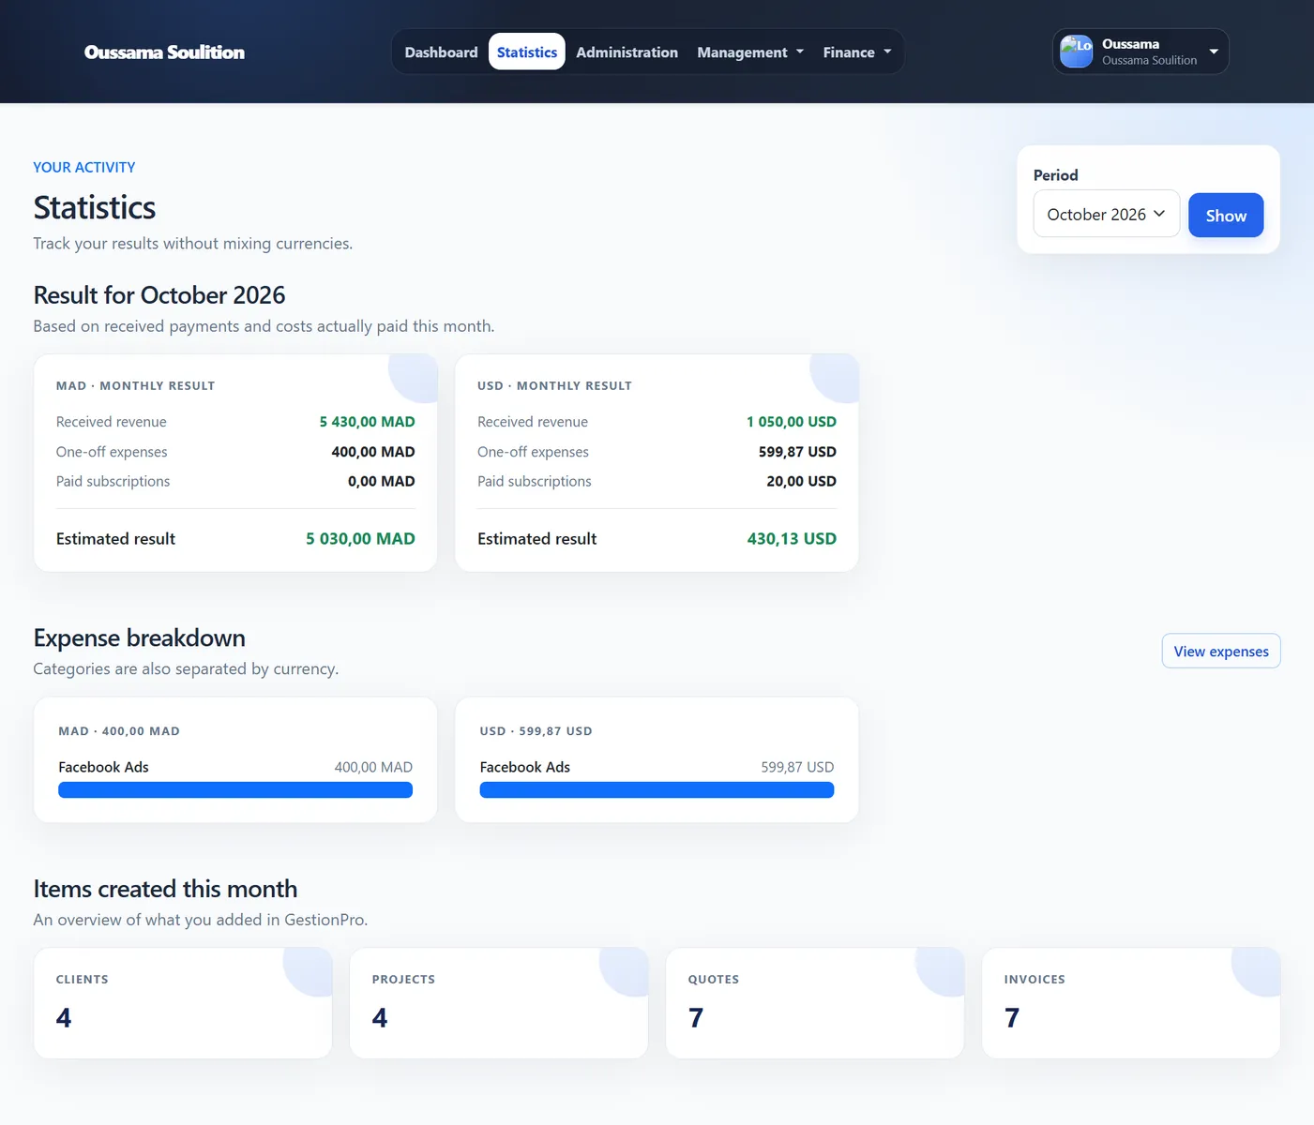Click the USD Facebook Ads progress bar
Viewport: 1314px width, 1125px height.
pos(657,790)
